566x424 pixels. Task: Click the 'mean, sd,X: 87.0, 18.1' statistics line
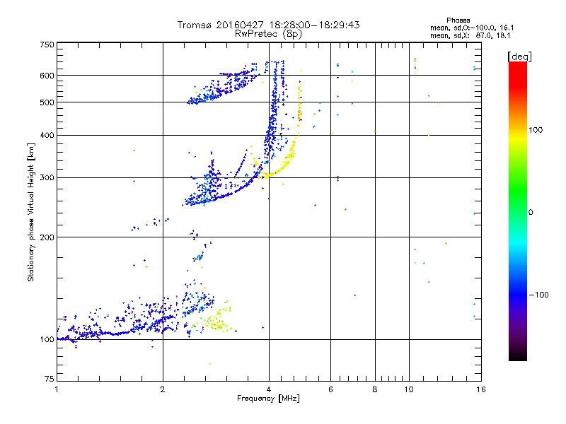pyautogui.click(x=470, y=35)
